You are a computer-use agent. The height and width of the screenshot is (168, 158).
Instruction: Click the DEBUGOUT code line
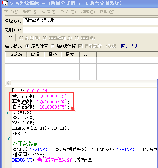(54, 160)
